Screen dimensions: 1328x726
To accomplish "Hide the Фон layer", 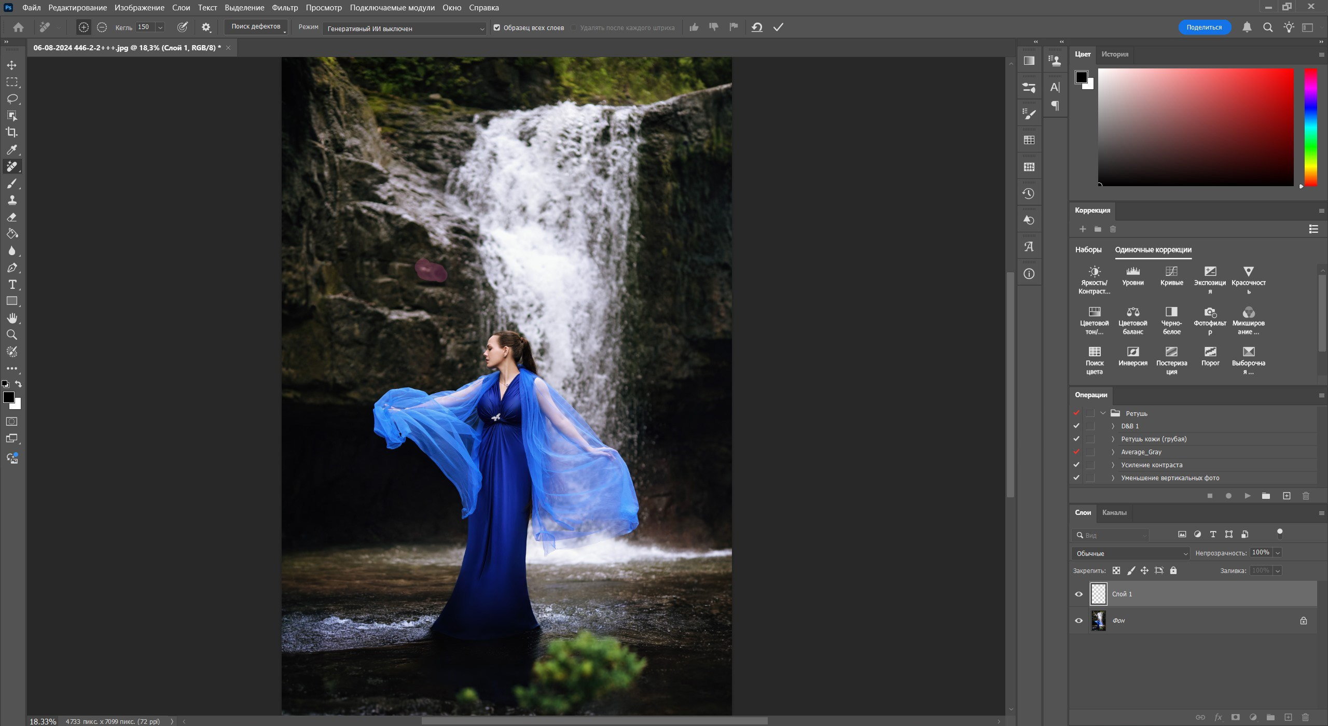I will (1078, 620).
